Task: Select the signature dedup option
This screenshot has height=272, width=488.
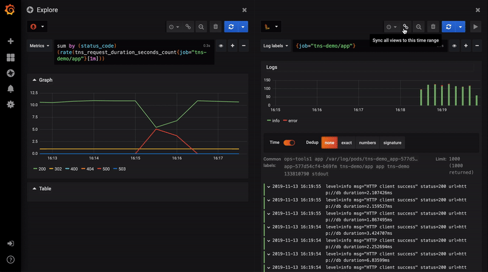Action: (392, 143)
